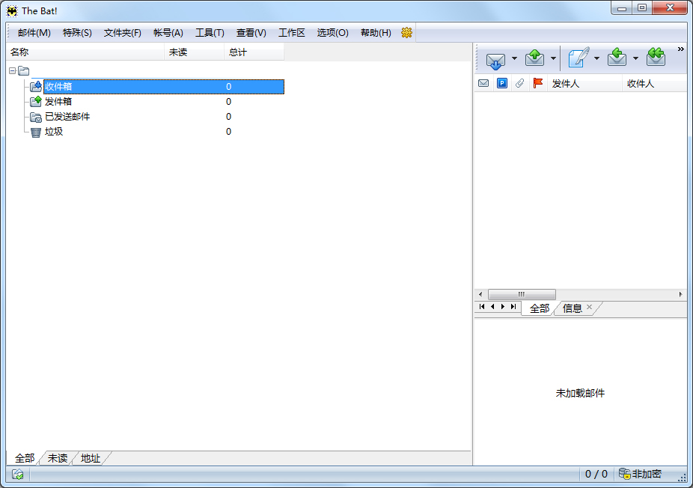Image resolution: width=693 pixels, height=488 pixels.
Task: Open the 文件夹(F) menu
Action: [123, 33]
